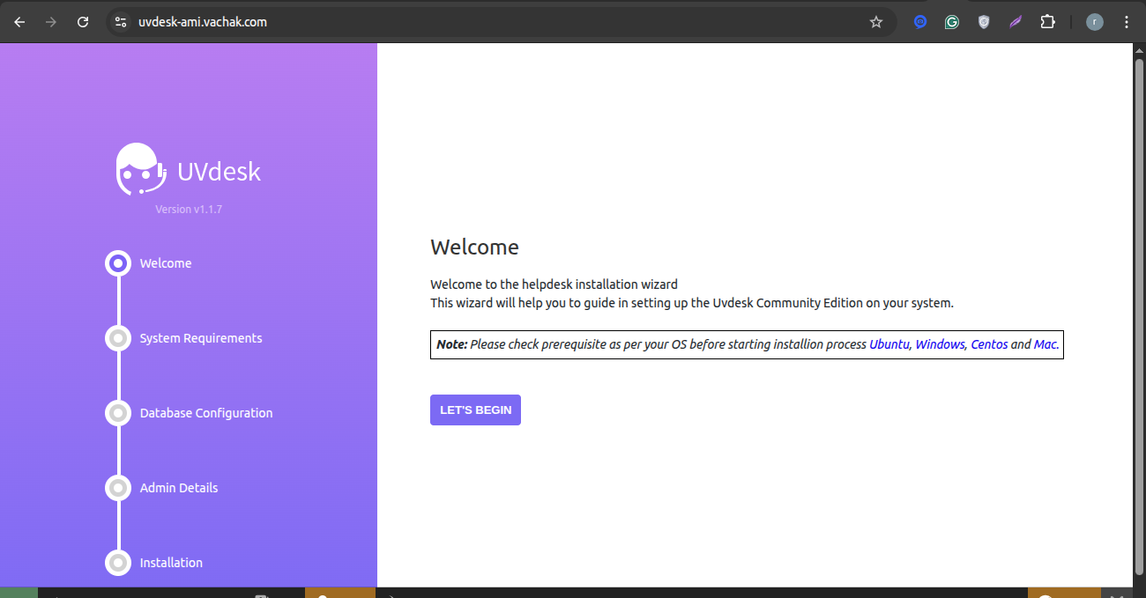Open the Centos prerequisite link
The image size is (1146, 598).
coord(989,344)
